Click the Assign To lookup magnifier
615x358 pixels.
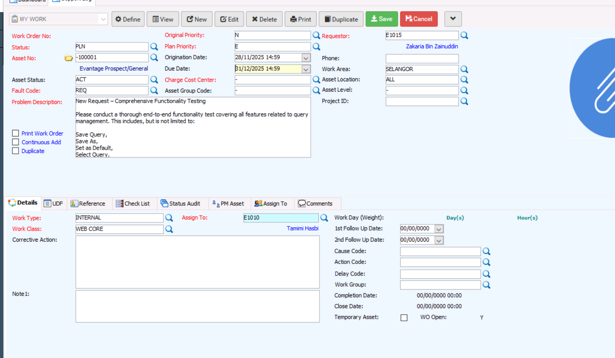point(324,218)
